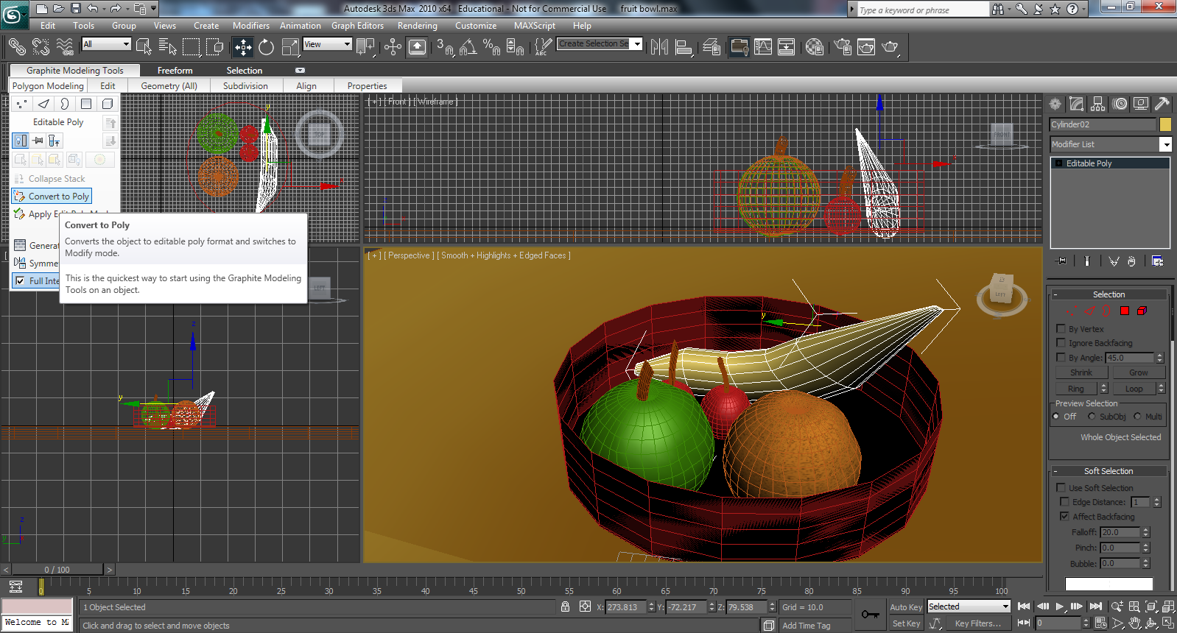Open the Rendering menu
This screenshot has height=633, width=1177.
418,26
